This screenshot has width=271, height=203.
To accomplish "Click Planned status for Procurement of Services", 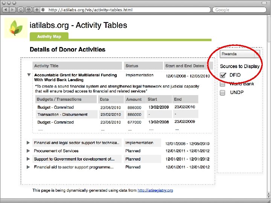I will pos(133,151).
